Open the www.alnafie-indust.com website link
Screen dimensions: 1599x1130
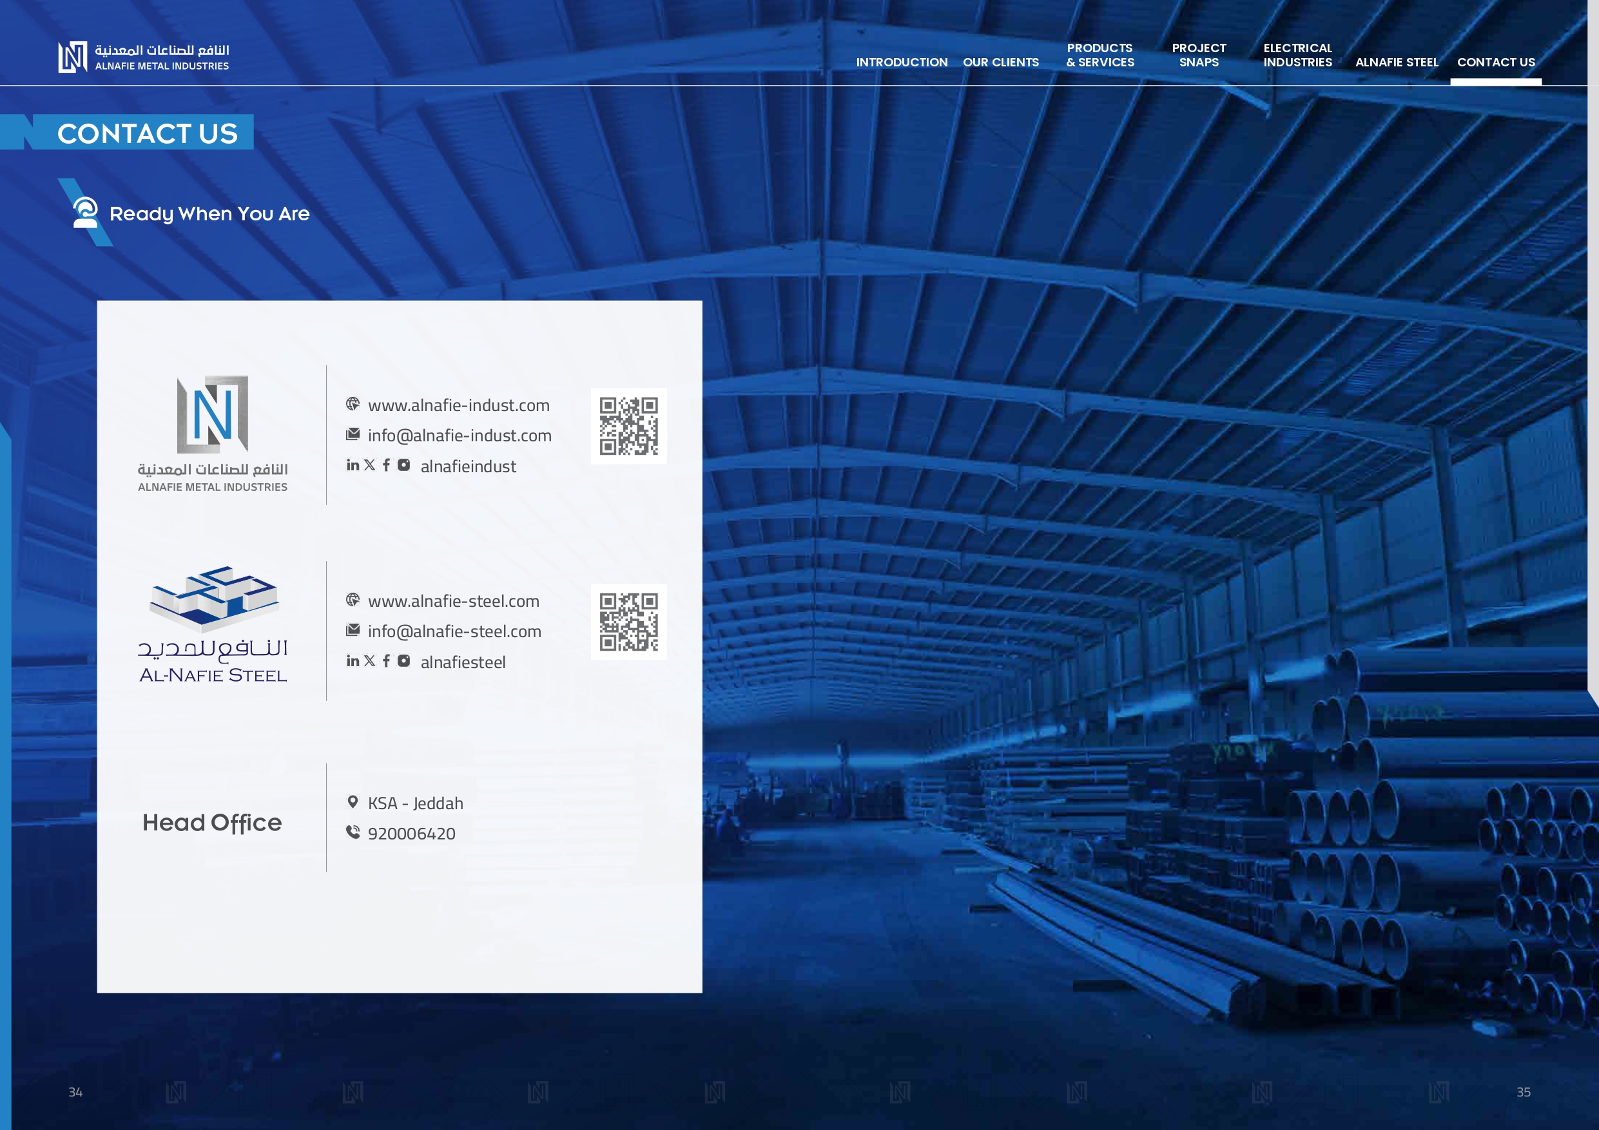(x=458, y=405)
